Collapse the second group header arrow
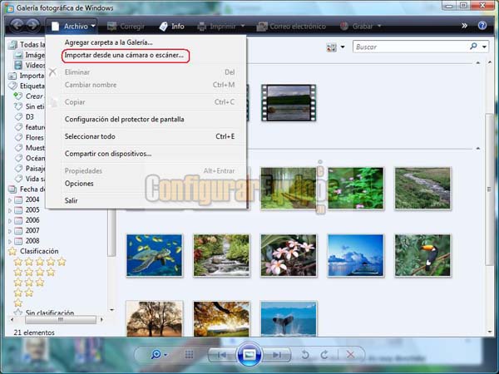The height and width of the screenshot is (374, 499). [x=478, y=148]
